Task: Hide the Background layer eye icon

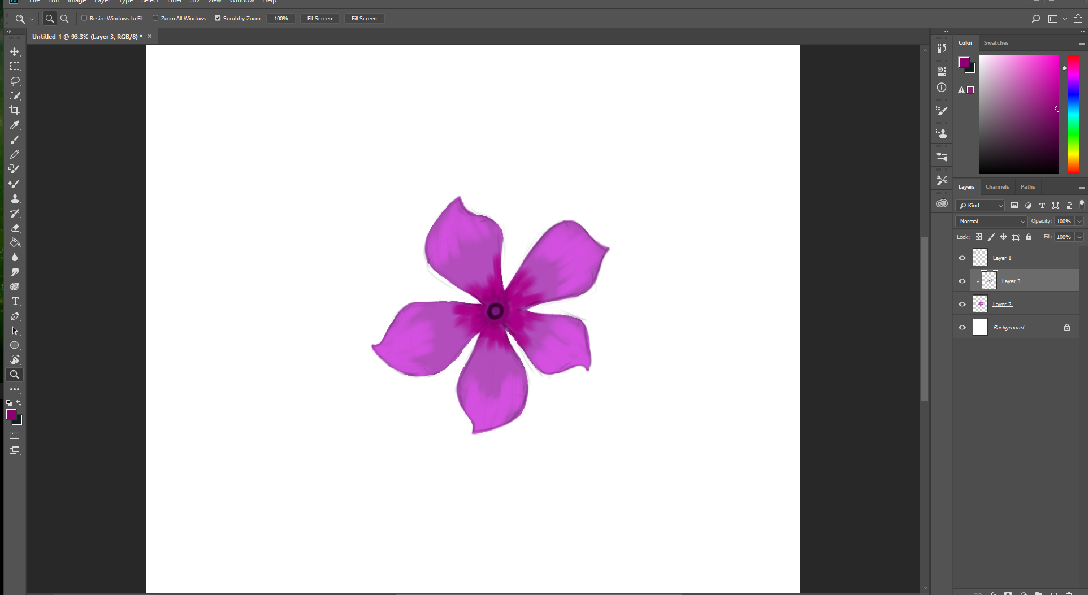Action: [x=962, y=327]
